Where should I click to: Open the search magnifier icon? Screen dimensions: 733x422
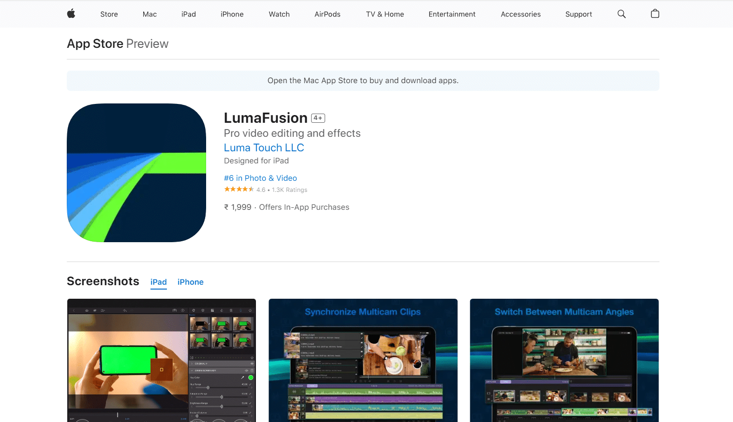622,14
